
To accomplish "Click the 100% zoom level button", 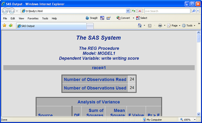I will pos(185,120).
